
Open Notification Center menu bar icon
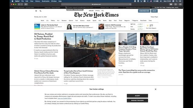180,1
